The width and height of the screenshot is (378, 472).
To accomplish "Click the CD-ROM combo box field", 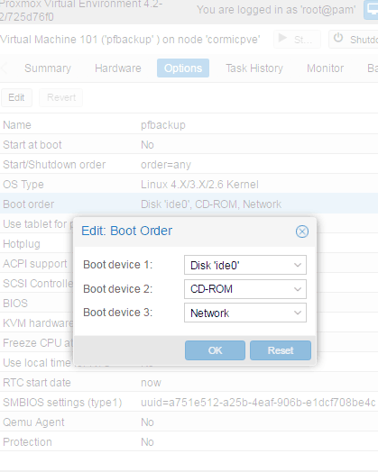I will (x=245, y=289).
